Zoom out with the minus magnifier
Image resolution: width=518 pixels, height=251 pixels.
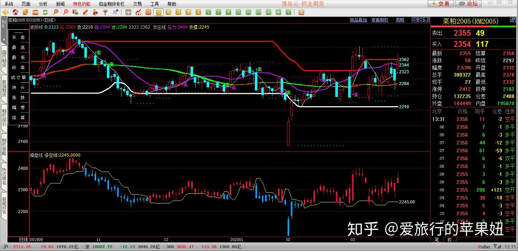tap(65, 12)
